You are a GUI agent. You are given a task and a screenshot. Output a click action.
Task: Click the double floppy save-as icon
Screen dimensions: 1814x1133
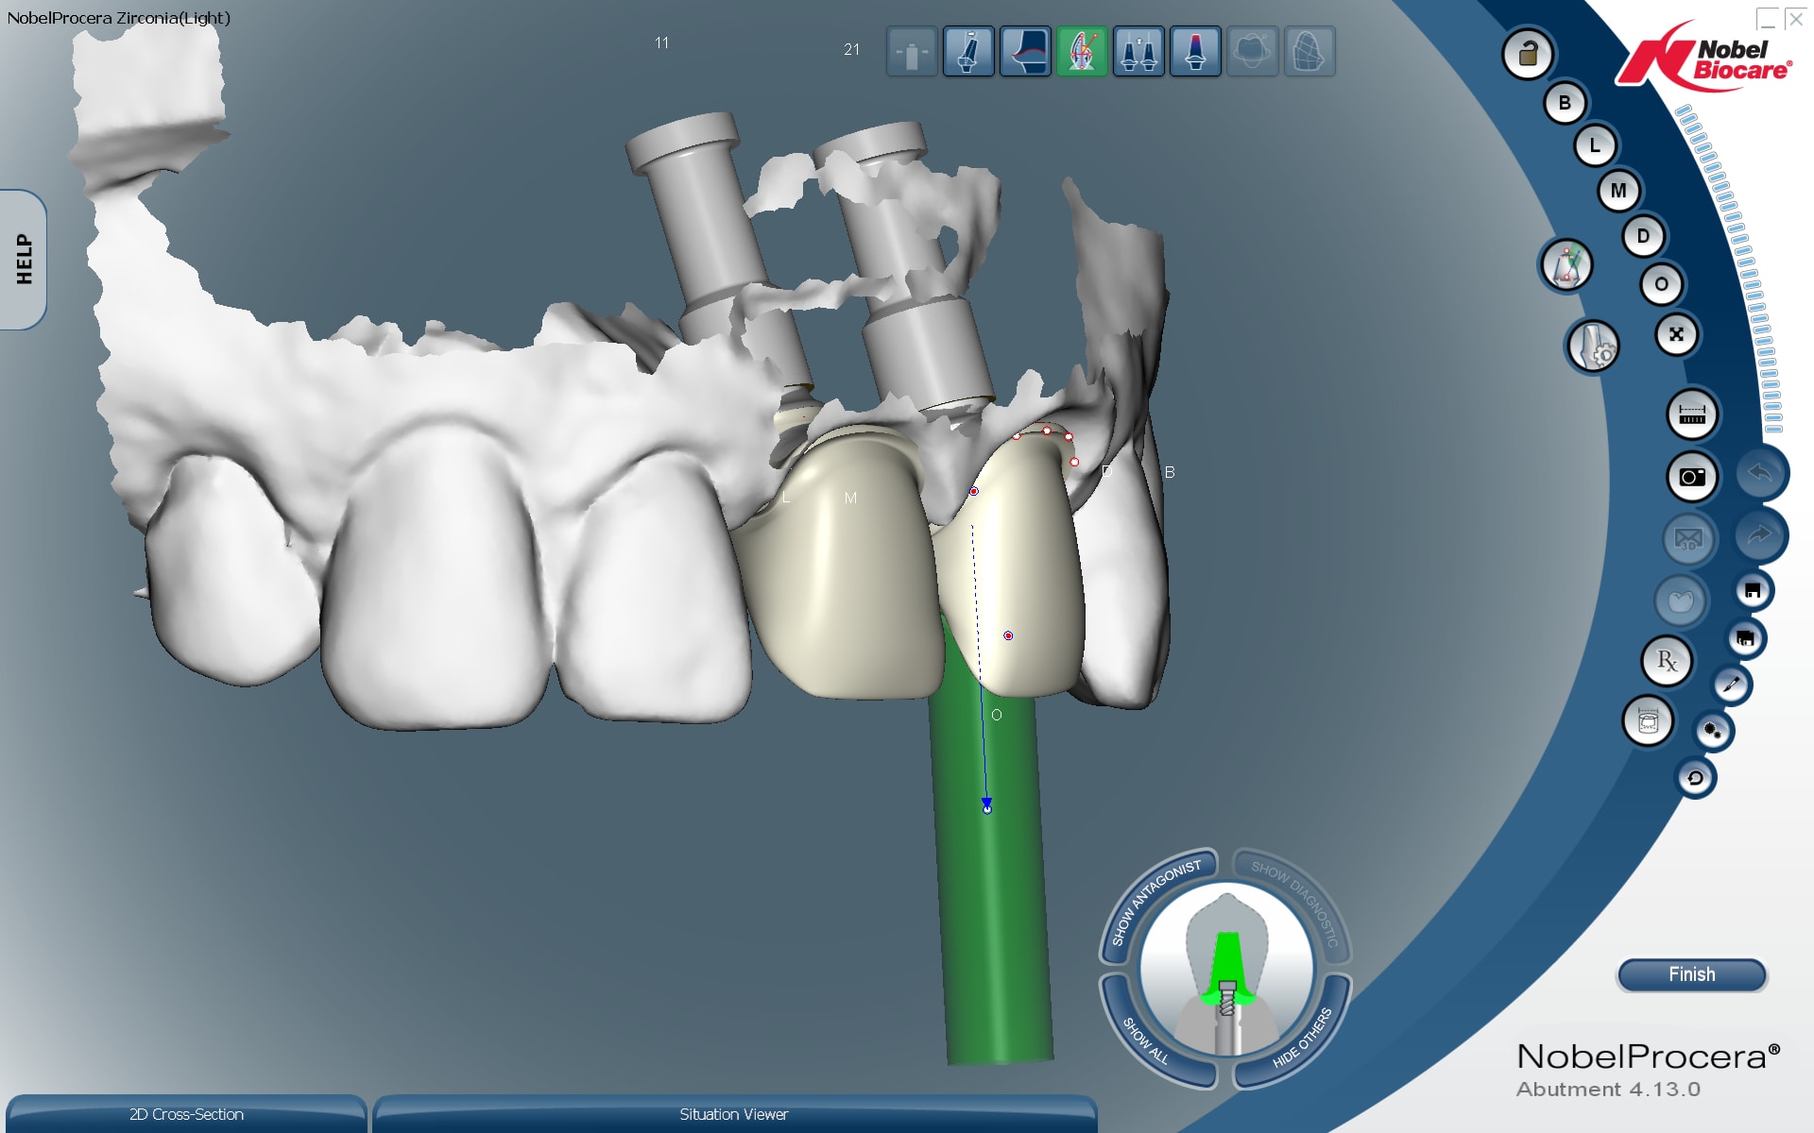(1746, 638)
